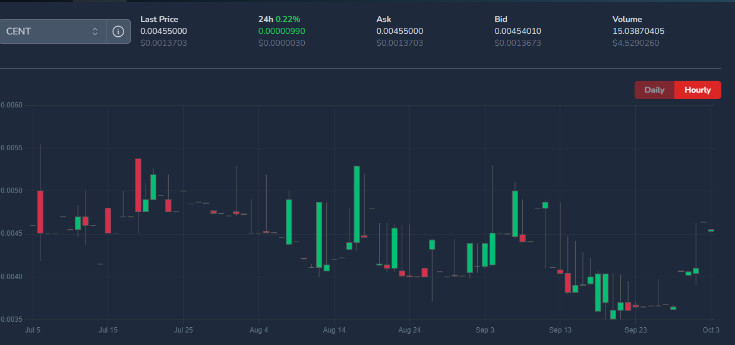The width and height of the screenshot is (735, 345).
Task: Click the Sep 3 date on the axis
Action: click(485, 330)
